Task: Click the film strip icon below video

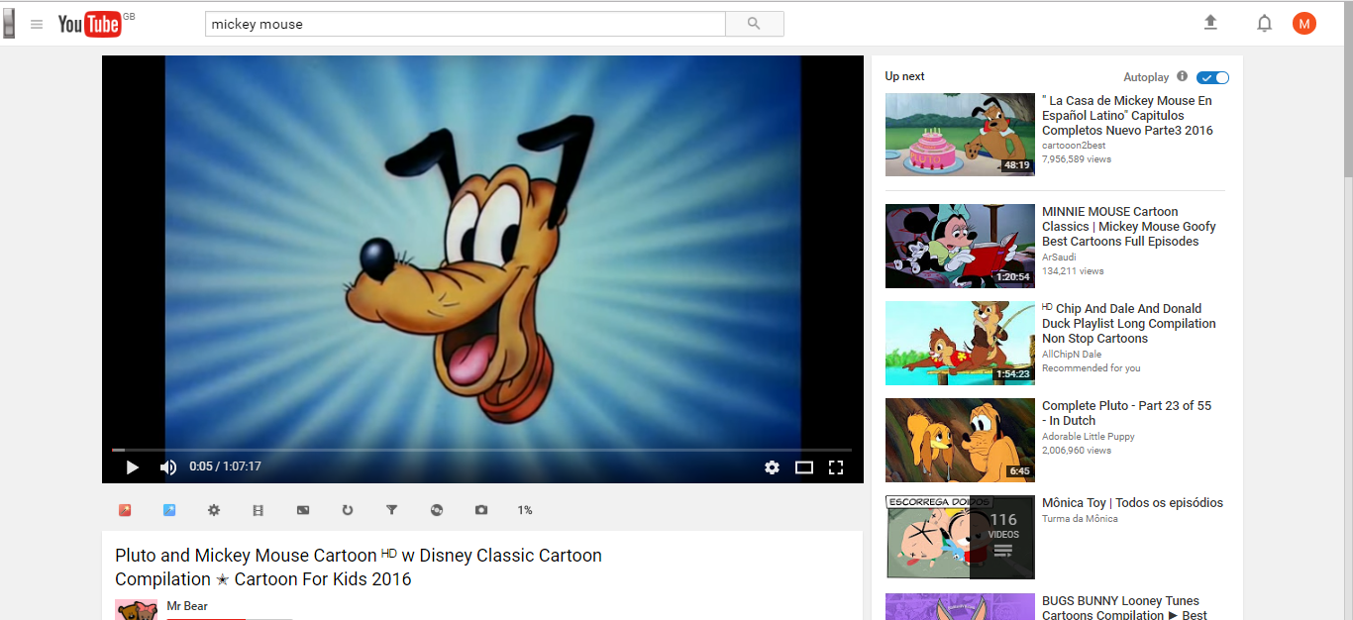Action: (x=259, y=510)
